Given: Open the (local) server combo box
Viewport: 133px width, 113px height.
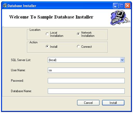Looking at the screenshot, I should click(x=86, y=60).
